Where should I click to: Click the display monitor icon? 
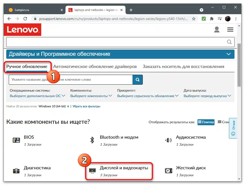[92, 171]
